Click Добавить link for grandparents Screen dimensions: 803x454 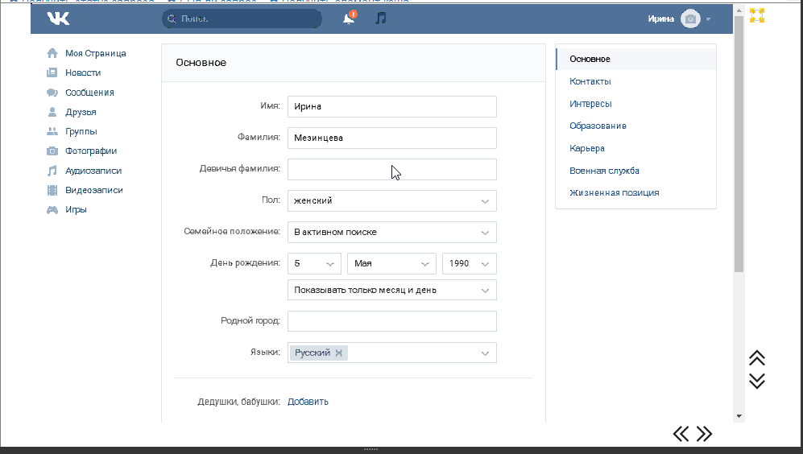click(x=308, y=402)
